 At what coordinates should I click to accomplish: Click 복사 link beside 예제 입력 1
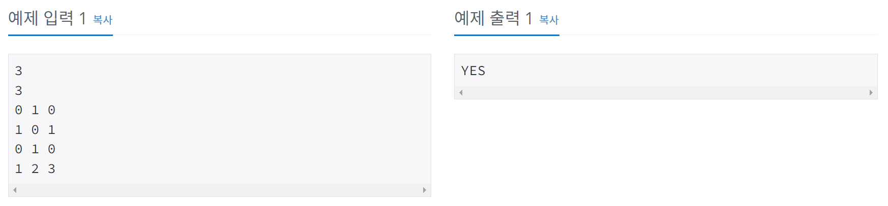[102, 20]
